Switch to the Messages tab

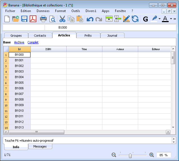click(x=40, y=146)
